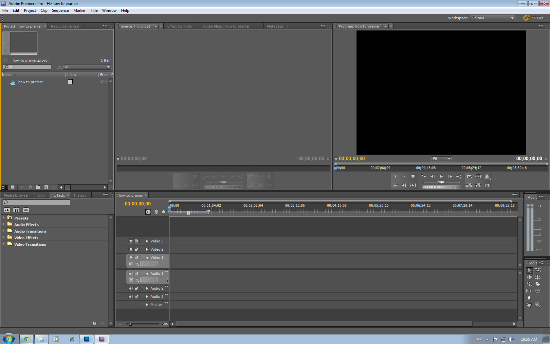Screen dimensions: 550x344
Task: Toggle Video 2 track eye visibility
Action: point(131,249)
